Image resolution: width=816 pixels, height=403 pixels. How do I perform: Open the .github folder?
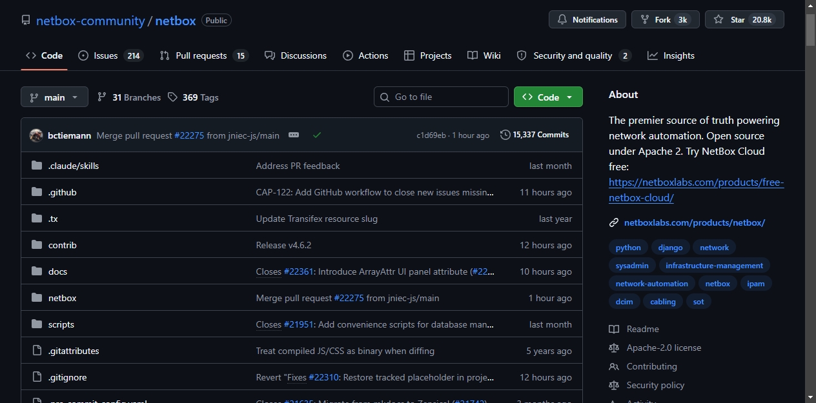click(63, 192)
